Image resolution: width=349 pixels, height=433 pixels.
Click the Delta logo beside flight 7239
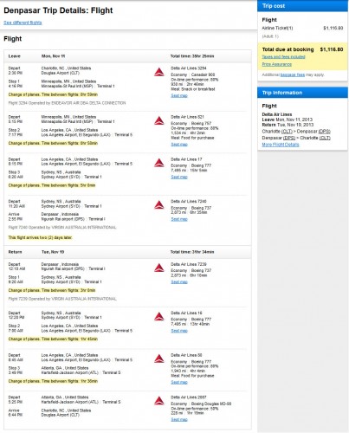[159, 268]
